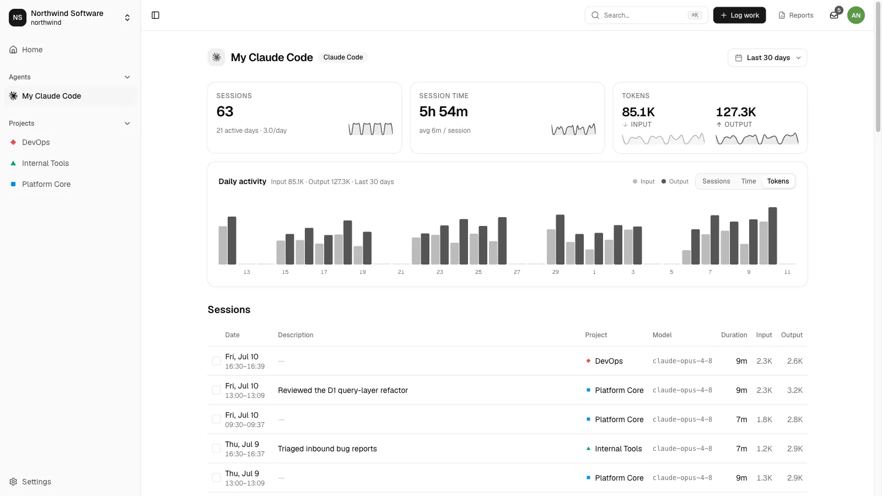Collapse the Agents section chevron

click(x=127, y=77)
